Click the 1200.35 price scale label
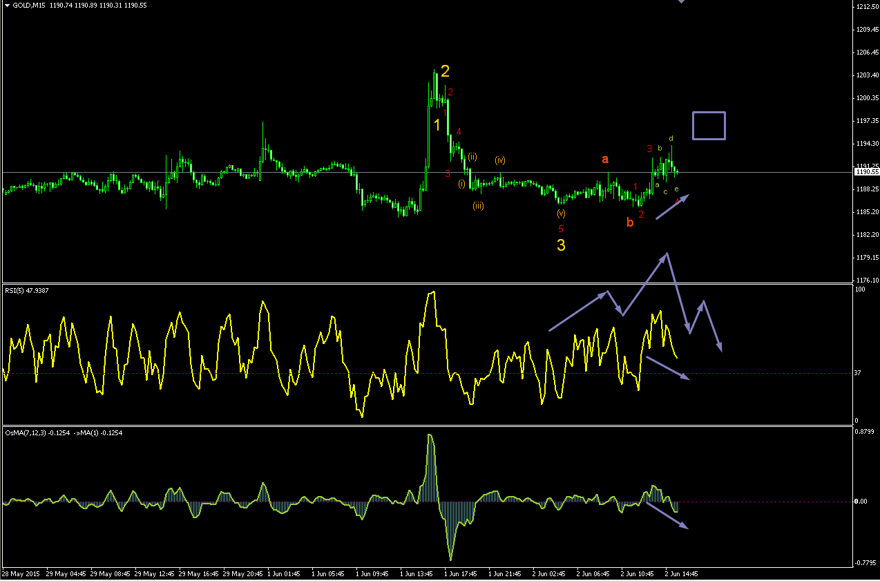This screenshot has height=581, width=880. 866,98
